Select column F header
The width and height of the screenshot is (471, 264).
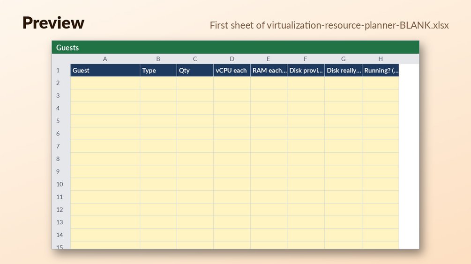coord(306,59)
